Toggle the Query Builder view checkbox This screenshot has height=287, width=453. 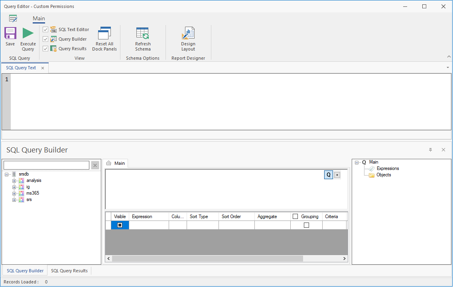click(45, 39)
